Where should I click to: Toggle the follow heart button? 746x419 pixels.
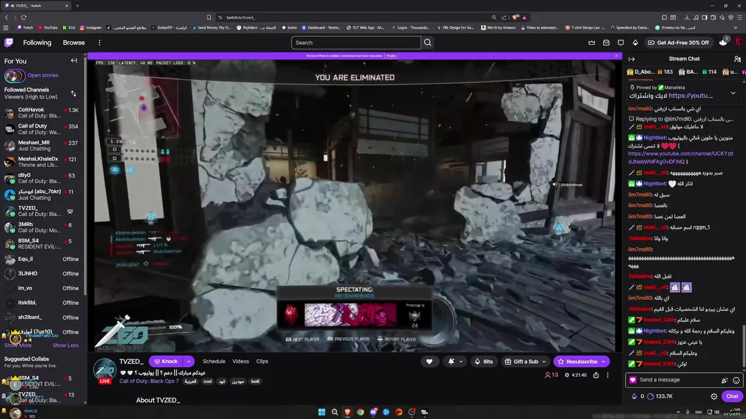(x=430, y=361)
